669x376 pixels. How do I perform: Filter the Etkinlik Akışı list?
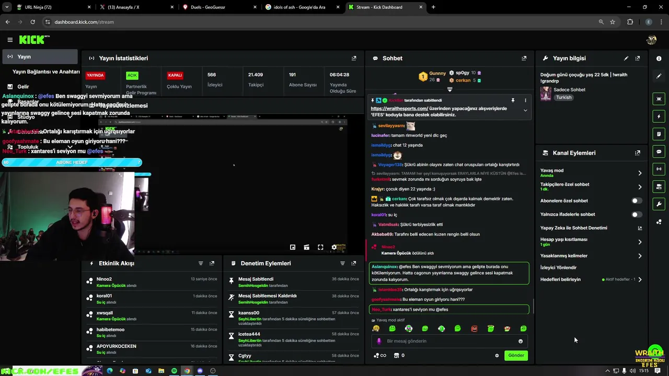pyautogui.click(x=201, y=263)
